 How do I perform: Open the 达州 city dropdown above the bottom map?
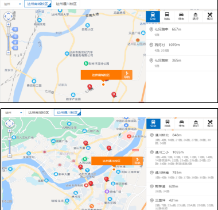point(13,113)
